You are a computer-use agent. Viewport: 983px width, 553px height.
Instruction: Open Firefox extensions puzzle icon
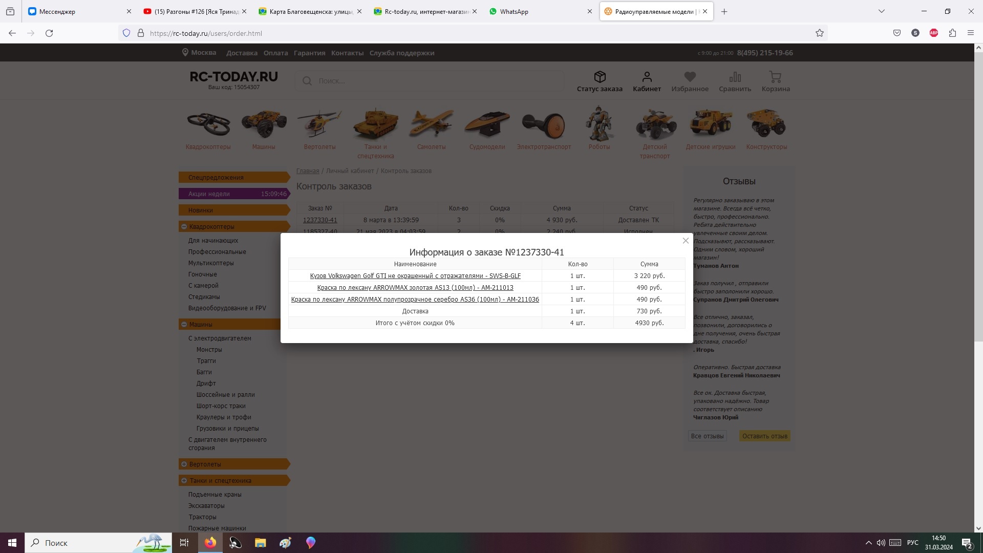pyautogui.click(x=952, y=33)
